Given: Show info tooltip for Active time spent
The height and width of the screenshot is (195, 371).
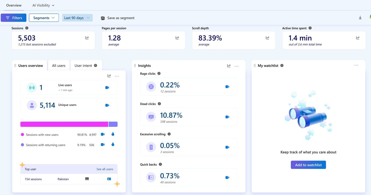Looking at the screenshot, I should pos(310,28).
